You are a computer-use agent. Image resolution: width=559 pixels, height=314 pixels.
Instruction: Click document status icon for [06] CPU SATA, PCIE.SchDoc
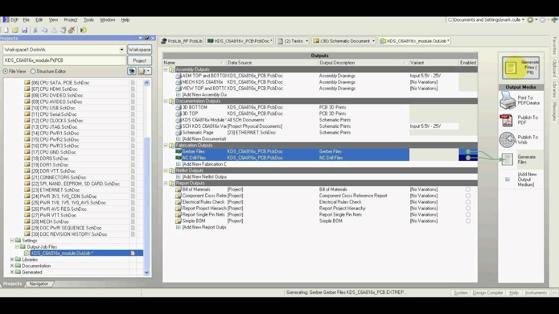pyautogui.click(x=133, y=82)
